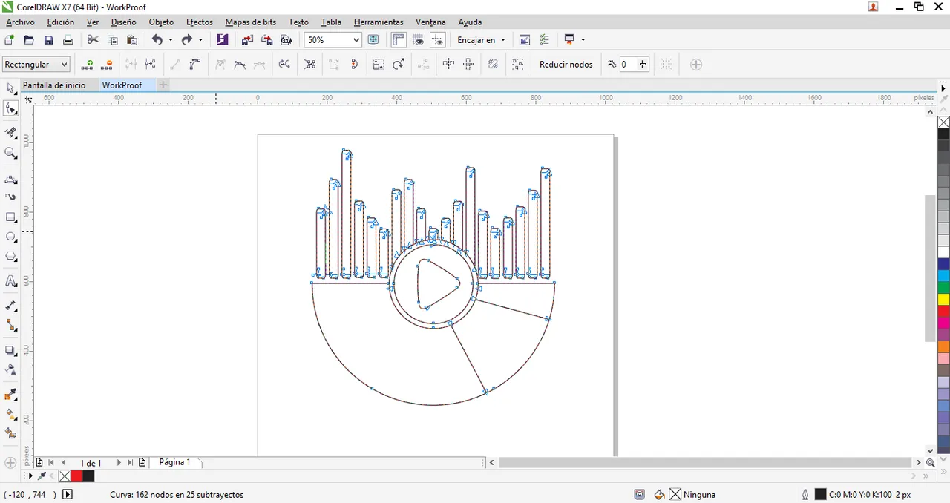Go to next page arrow
Screen dimensions: 950x503
119,462
